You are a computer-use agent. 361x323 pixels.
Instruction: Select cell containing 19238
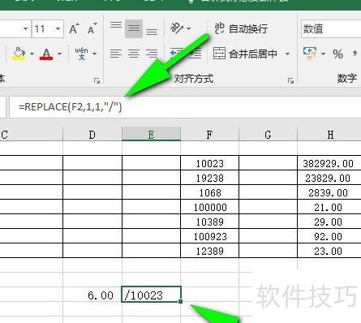(x=209, y=178)
